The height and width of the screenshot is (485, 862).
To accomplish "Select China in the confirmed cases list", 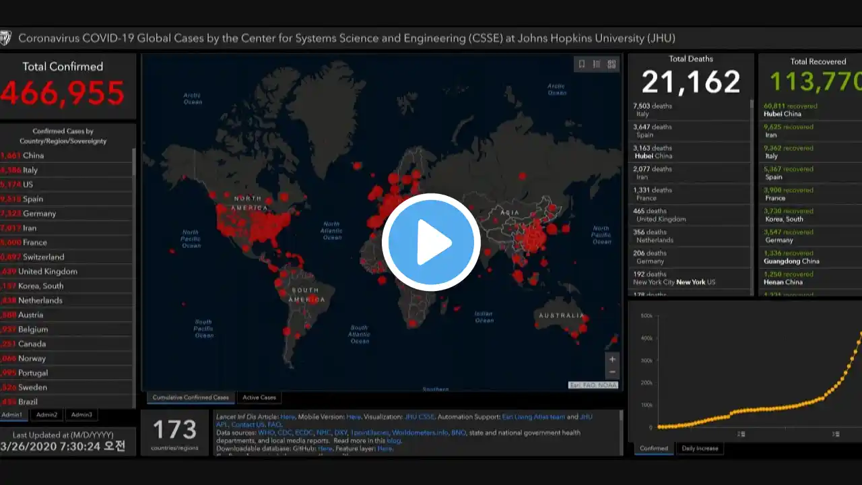I will [67, 155].
